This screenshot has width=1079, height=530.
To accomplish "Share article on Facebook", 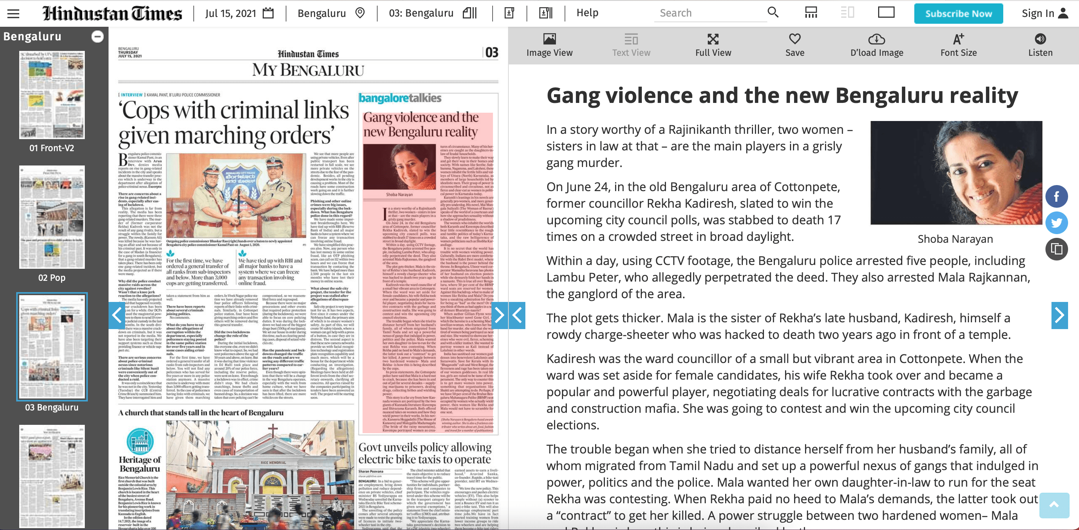I will click(x=1056, y=196).
